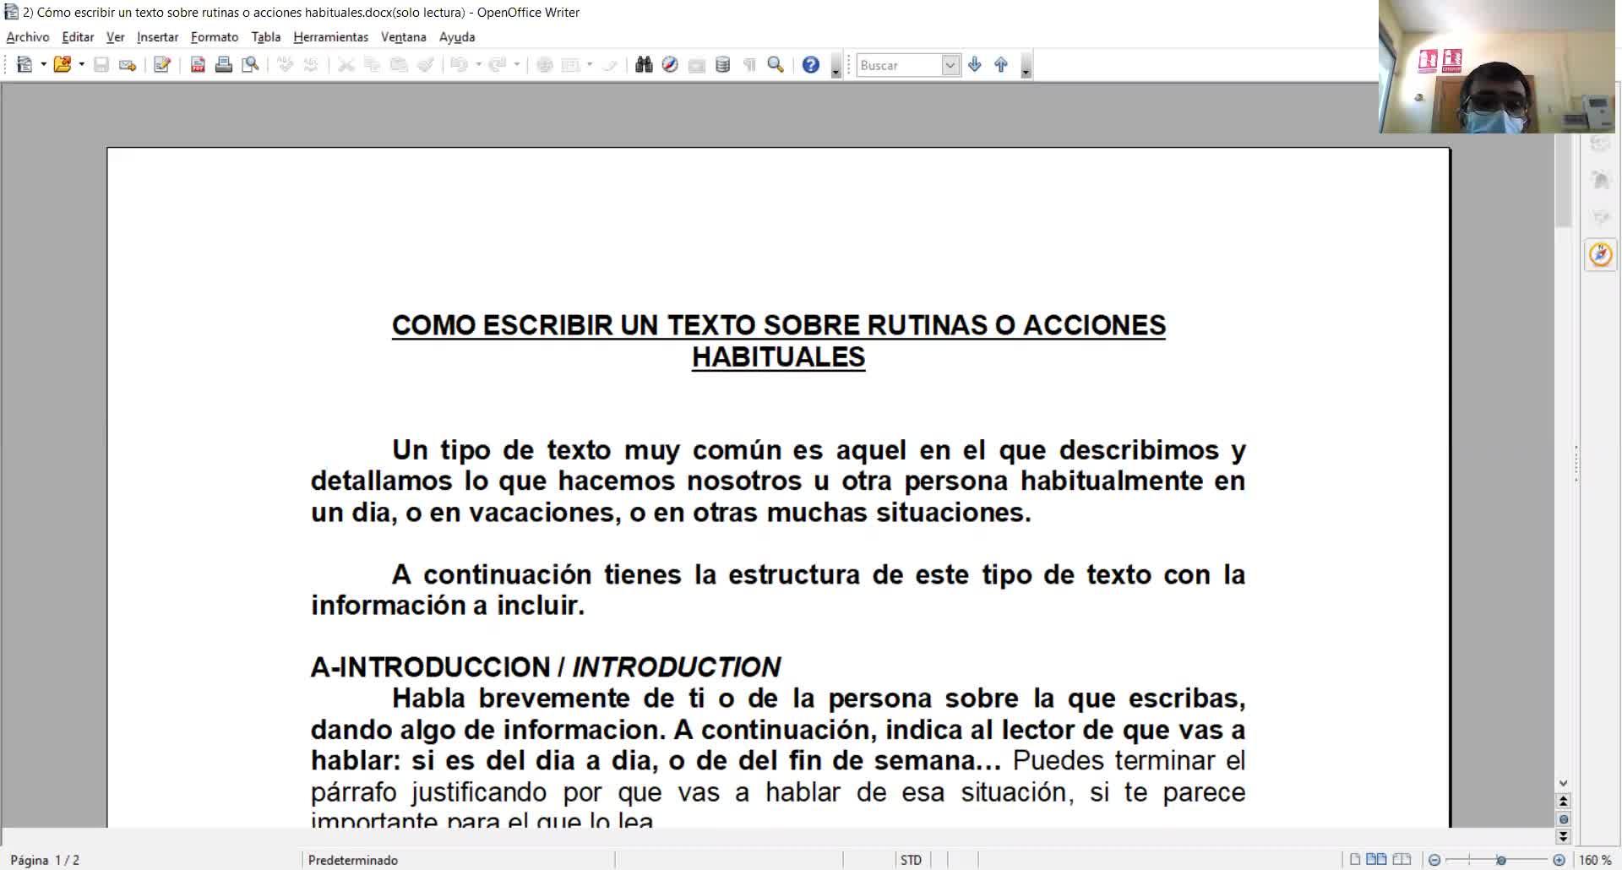Select side-by-side pages view layout icon
Viewport: 1622px width, 870px height.
coord(1376,860)
